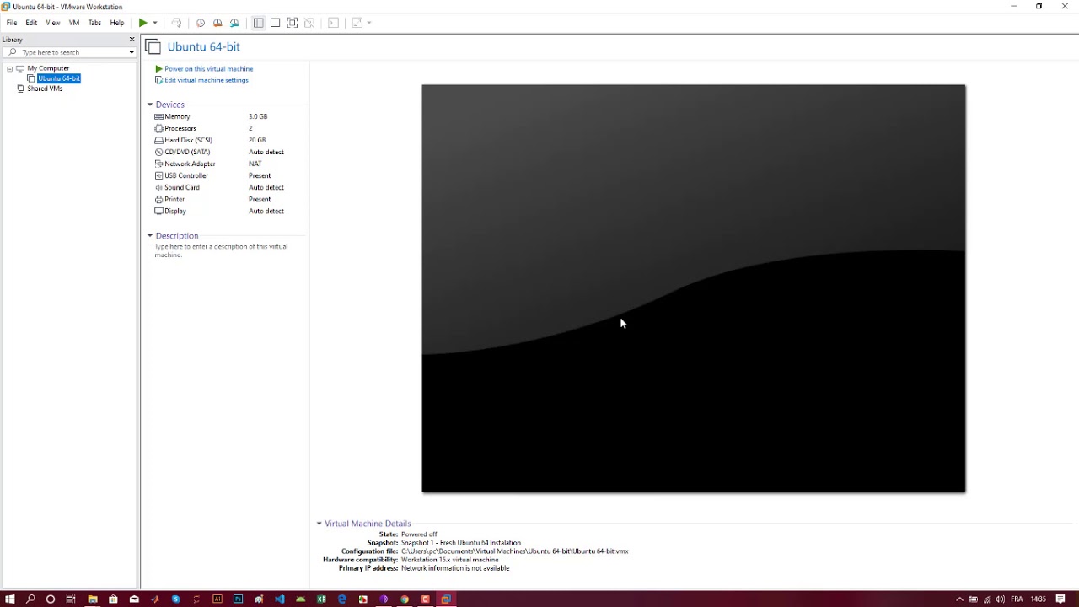Screen dimensions: 1079x607
Task: Click the virtual machine preview screen
Action: click(x=694, y=288)
